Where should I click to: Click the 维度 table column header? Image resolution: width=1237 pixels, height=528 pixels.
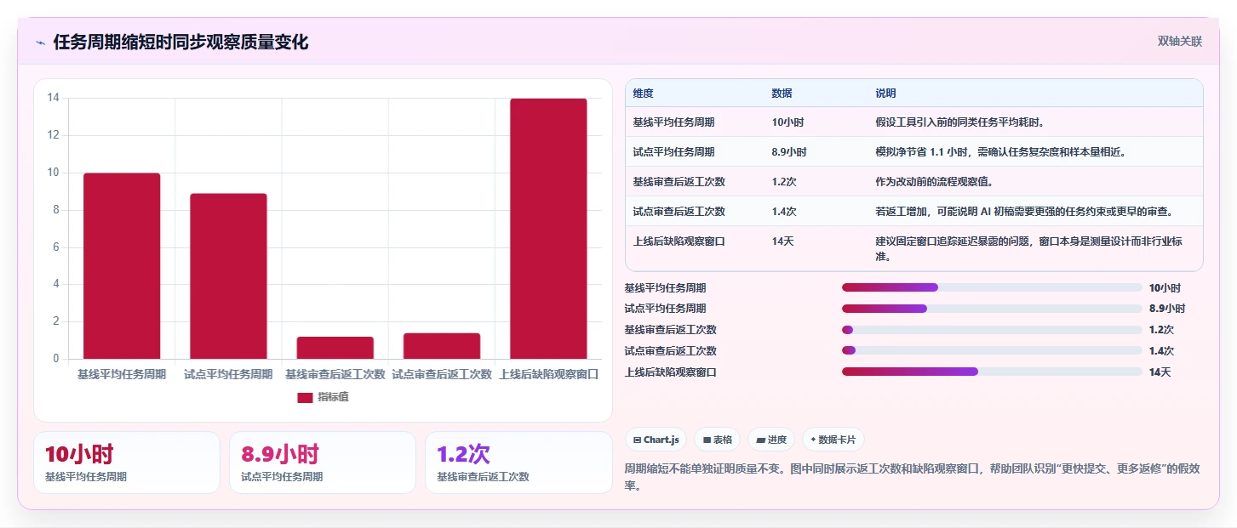coord(644,94)
